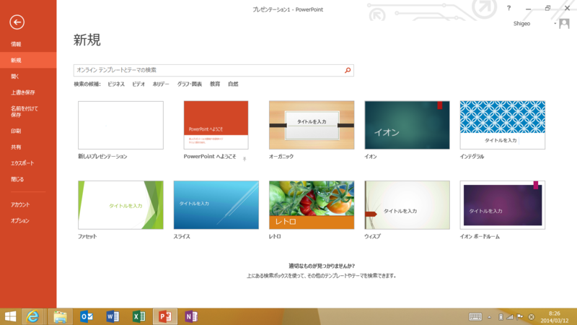The image size is (577, 325).
Task: Click the back arrow circle icon
Action: [x=17, y=22]
